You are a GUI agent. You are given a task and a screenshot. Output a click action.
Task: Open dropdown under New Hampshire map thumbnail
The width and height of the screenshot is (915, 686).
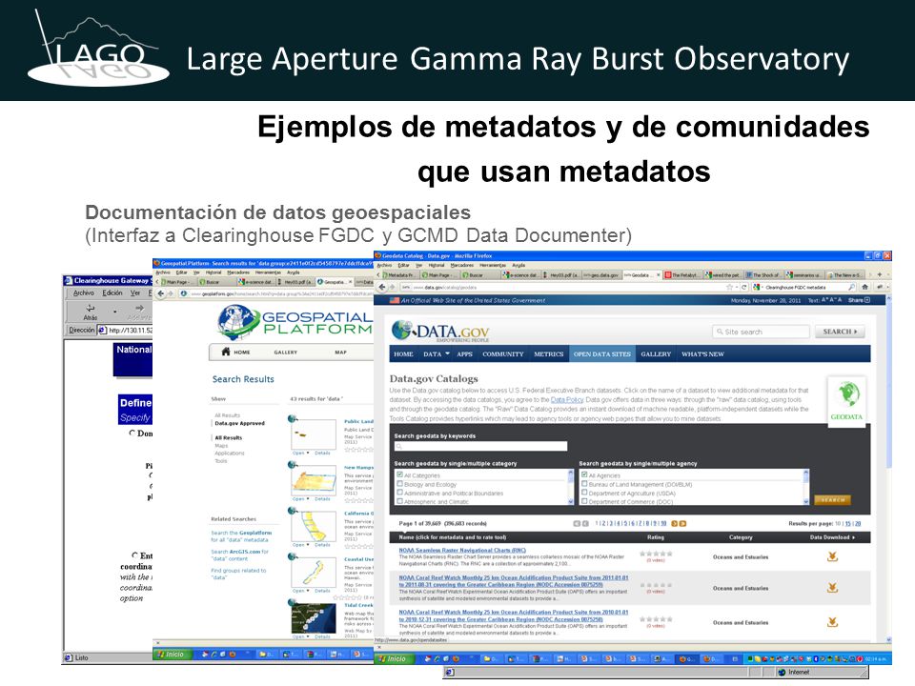tap(308, 498)
